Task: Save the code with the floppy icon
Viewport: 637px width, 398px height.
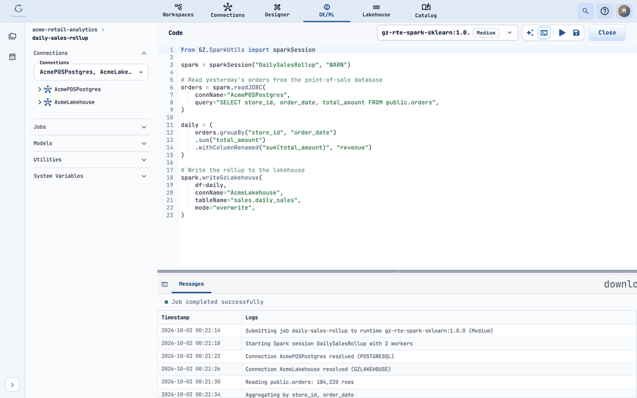Action: [576, 33]
